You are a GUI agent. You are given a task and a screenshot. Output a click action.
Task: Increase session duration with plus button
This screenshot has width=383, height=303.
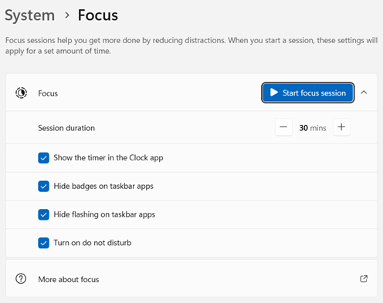[x=341, y=127]
